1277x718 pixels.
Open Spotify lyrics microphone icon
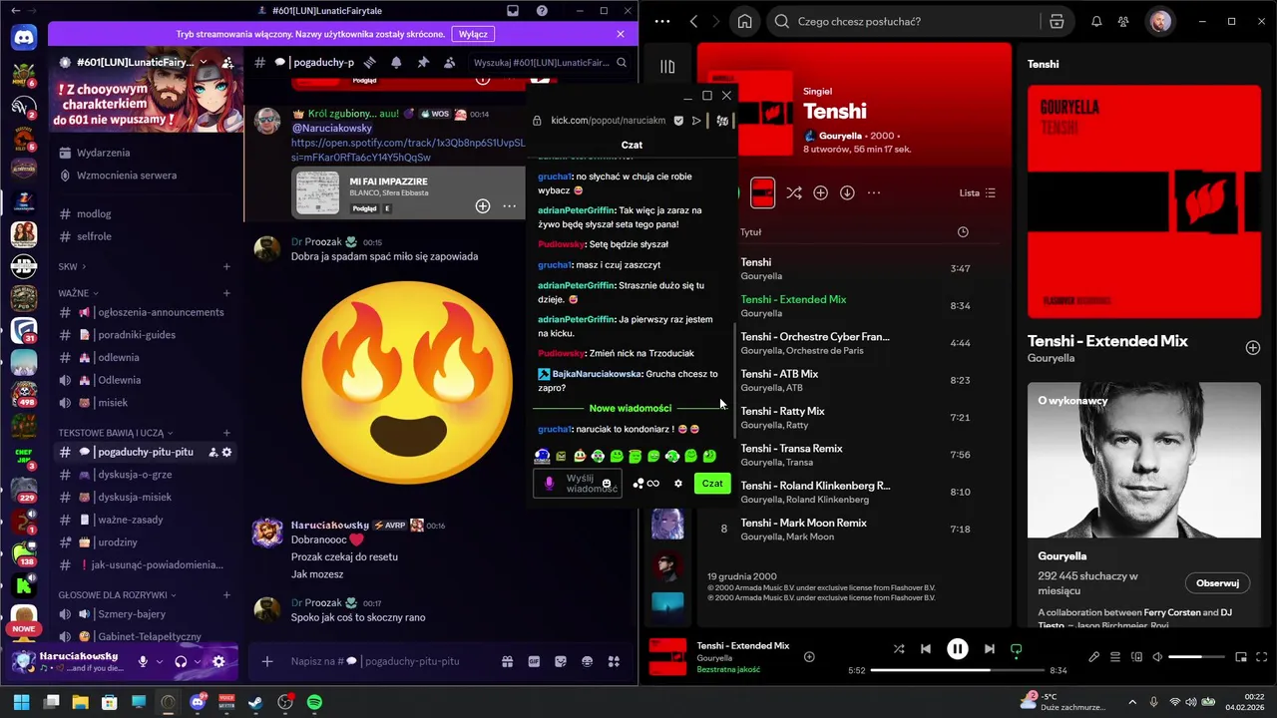(1093, 657)
